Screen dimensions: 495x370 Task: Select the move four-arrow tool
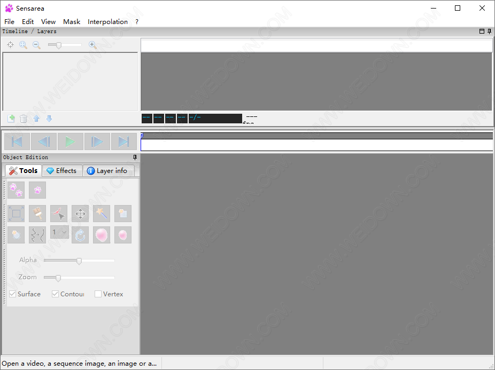pyautogui.click(x=80, y=214)
